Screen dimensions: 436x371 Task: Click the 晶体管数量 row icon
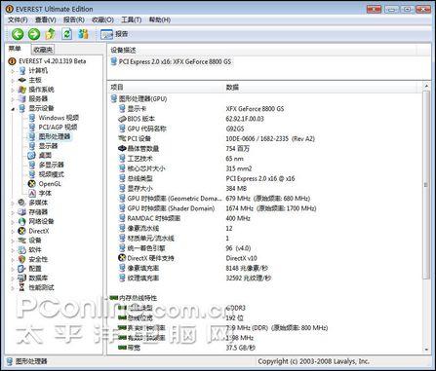click(x=122, y=149)
